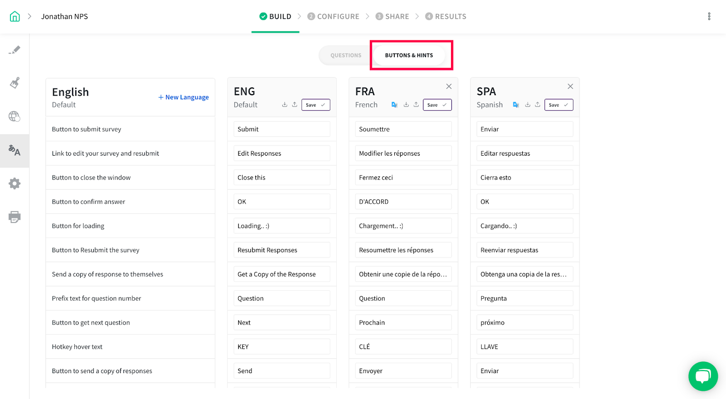Edit the Spanish 'Cierra esto' field
726x399 pixels.
[x=525, y=178]
